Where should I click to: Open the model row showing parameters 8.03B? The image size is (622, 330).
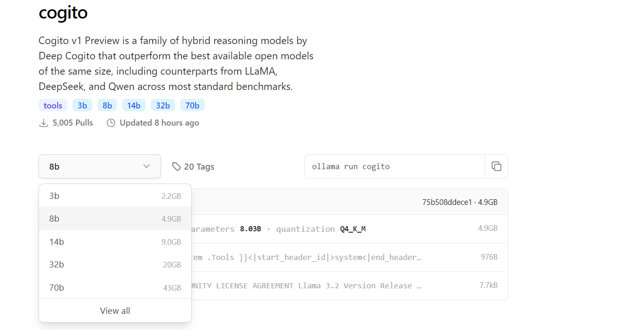(x=350, y=229)
